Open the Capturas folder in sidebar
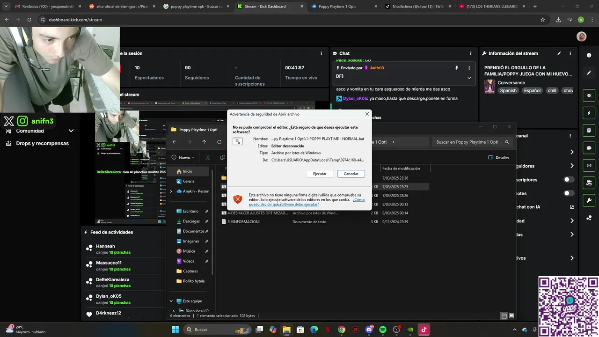The height and width of the screenshot is (337, 599). 190,271
